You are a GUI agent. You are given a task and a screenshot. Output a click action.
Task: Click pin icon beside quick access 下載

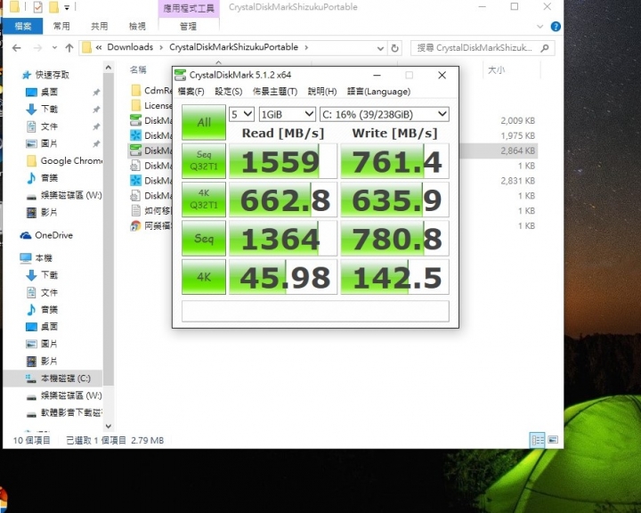click(96, 110)
